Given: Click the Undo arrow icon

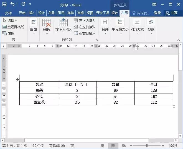Looking at the screenshot, I should tap(12, 4).
